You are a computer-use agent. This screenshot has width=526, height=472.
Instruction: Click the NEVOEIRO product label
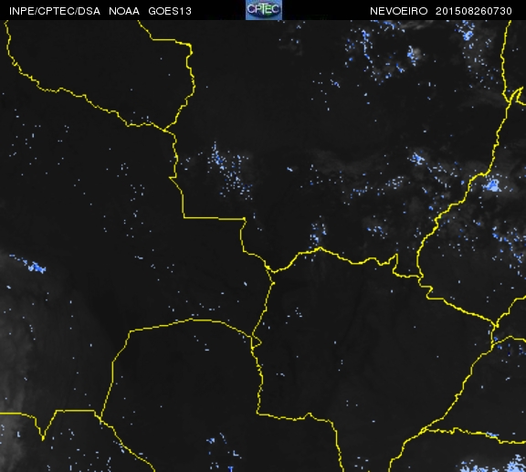(x=399, y=11)
